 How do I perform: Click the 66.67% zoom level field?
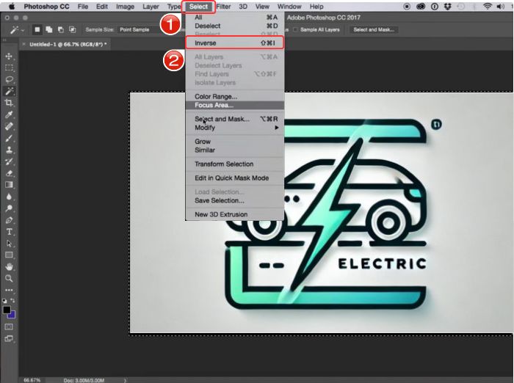pyautogui.click(x=32, y=380)
